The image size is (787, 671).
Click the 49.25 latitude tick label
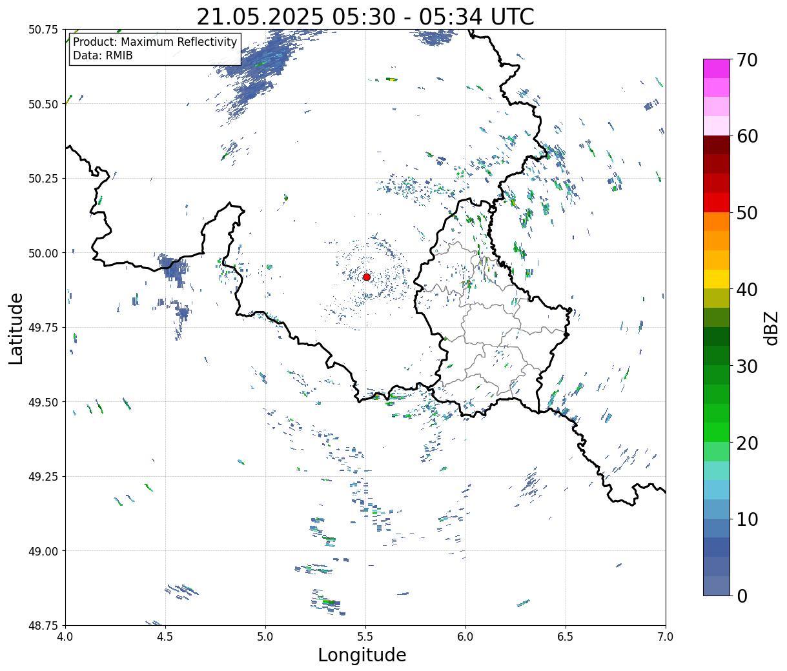tap(43, 477)
